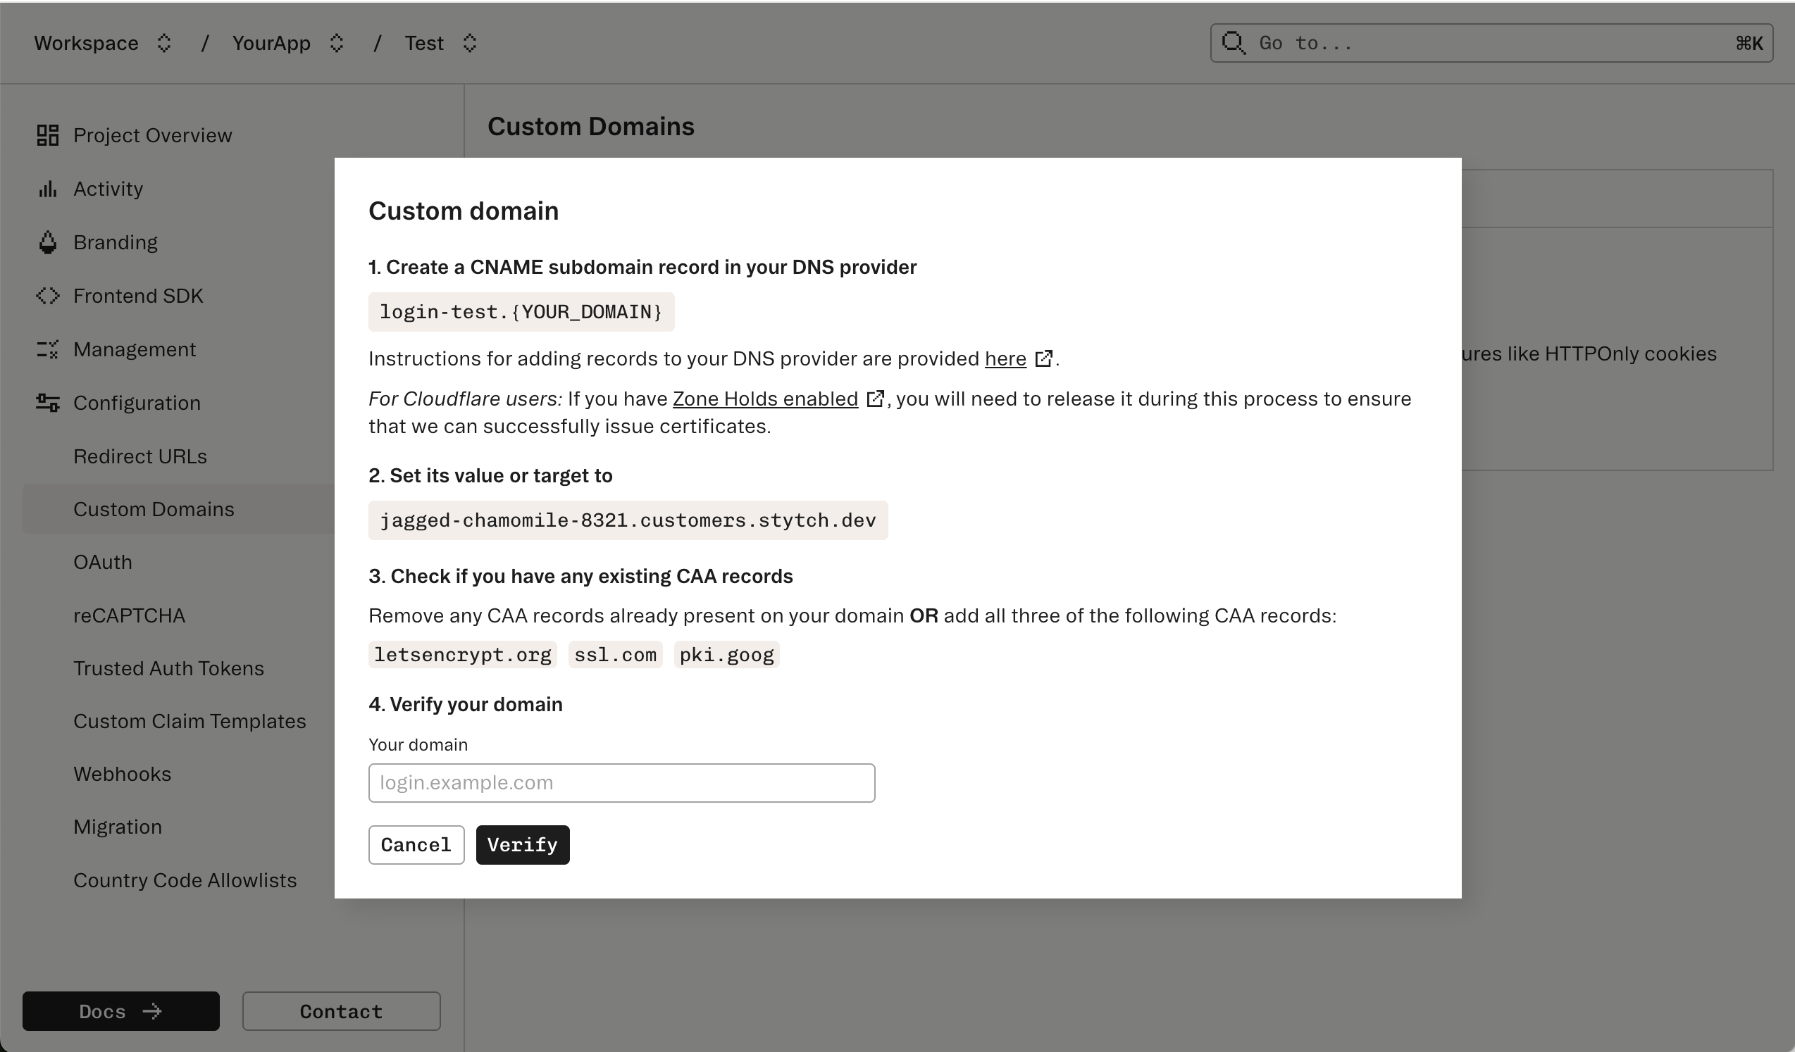Open the Test environment selector
The image size is (1795, 1052).
tap(469, 44)
